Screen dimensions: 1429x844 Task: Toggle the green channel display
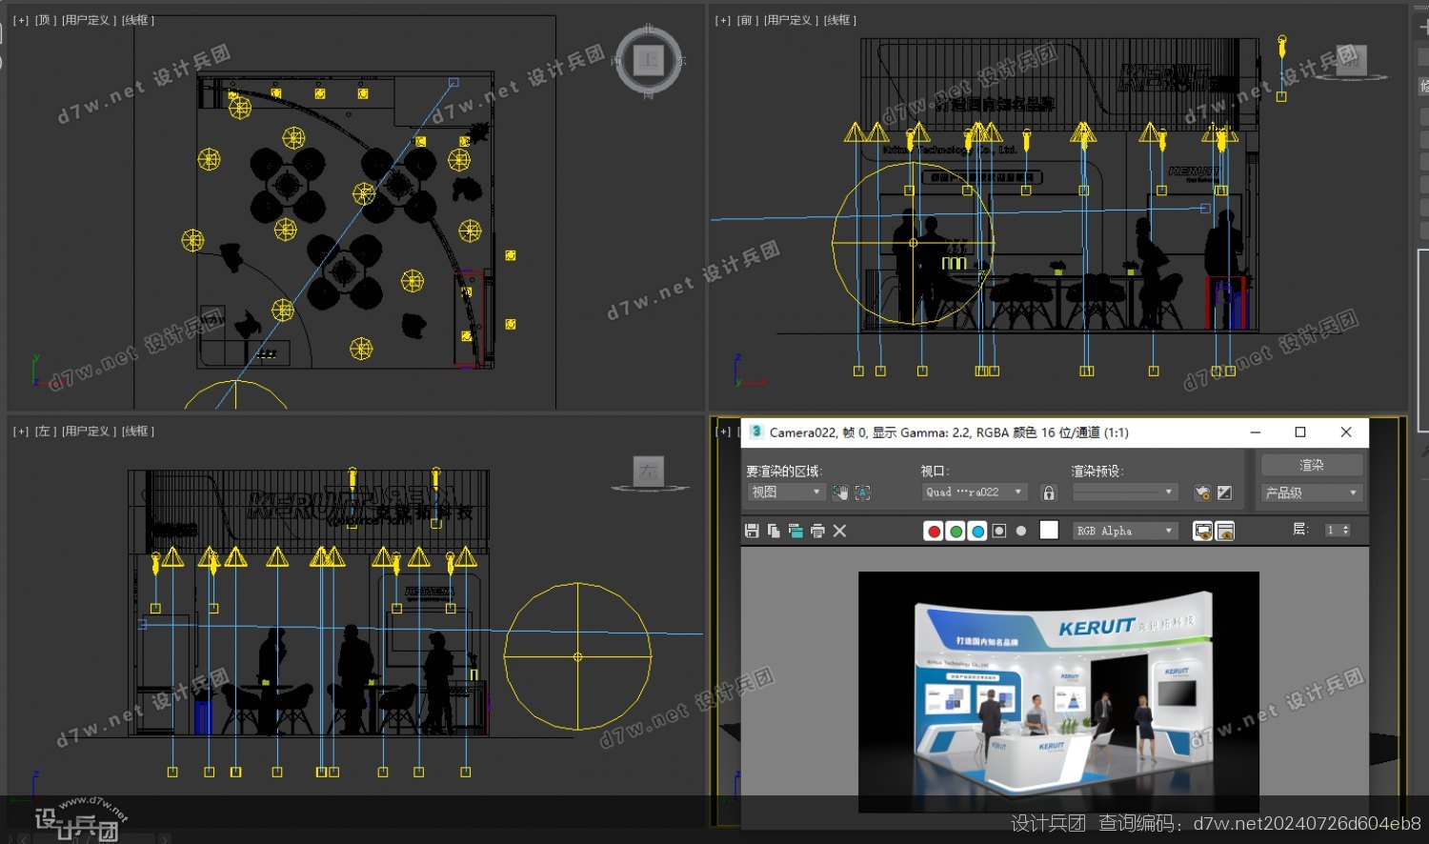[x=956, y=532]
